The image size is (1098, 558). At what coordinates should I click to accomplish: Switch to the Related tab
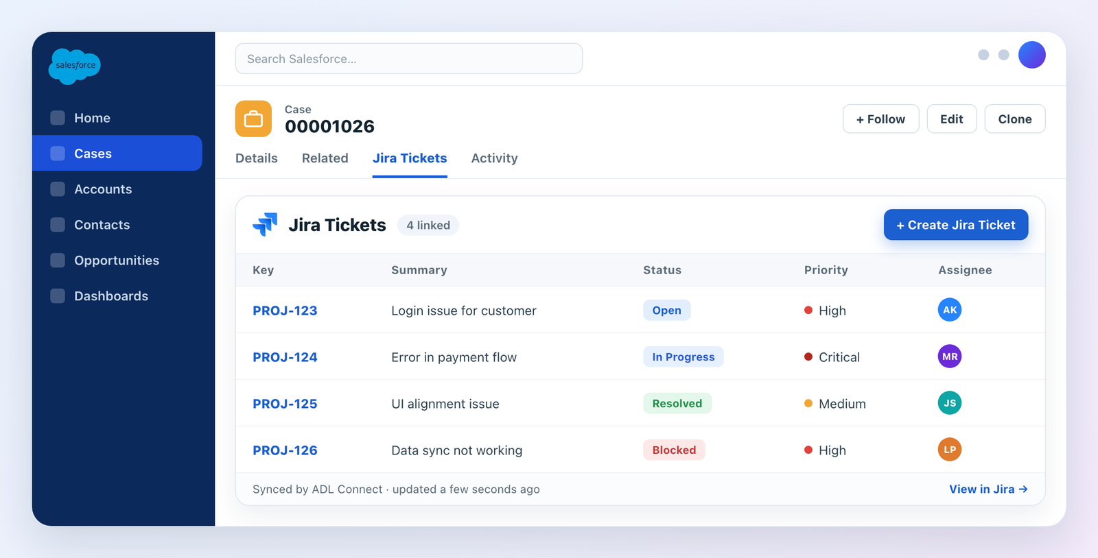325,158
